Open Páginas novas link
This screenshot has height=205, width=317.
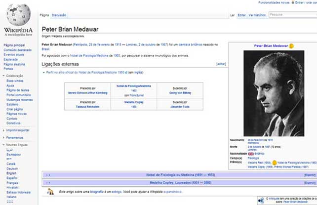[17, 114]
